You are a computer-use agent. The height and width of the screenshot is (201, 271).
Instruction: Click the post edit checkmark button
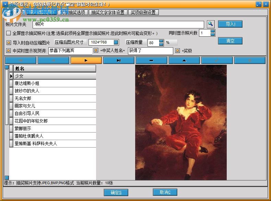tap(217, 60)
